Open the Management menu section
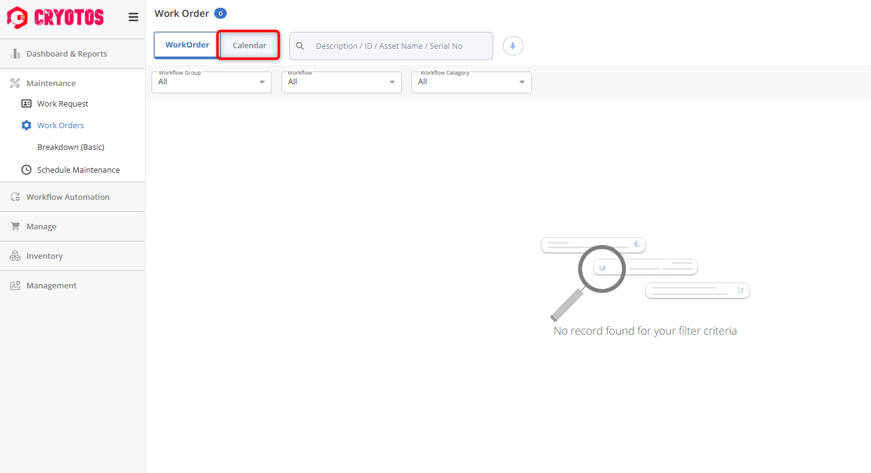 51,285
